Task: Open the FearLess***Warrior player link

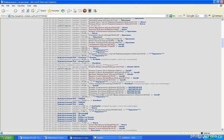Action: (87, 57)
